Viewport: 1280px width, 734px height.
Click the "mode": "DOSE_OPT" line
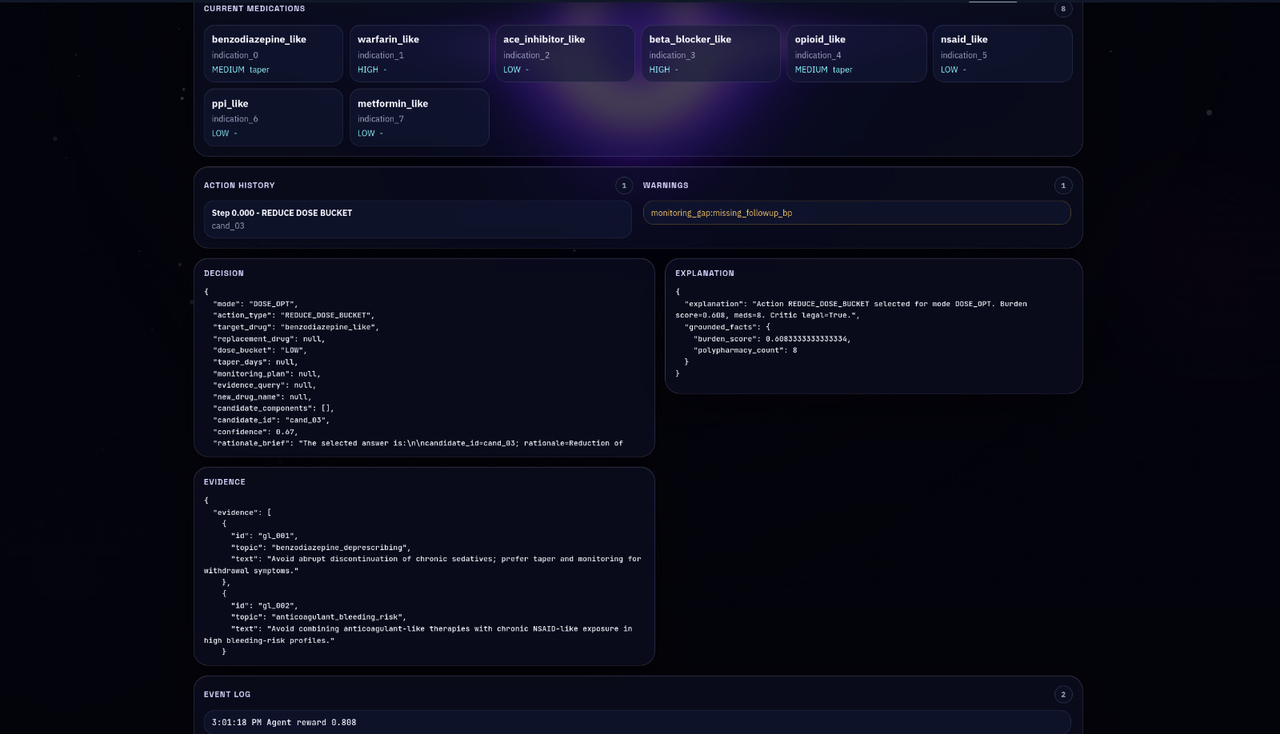click(x=255, y=304)
